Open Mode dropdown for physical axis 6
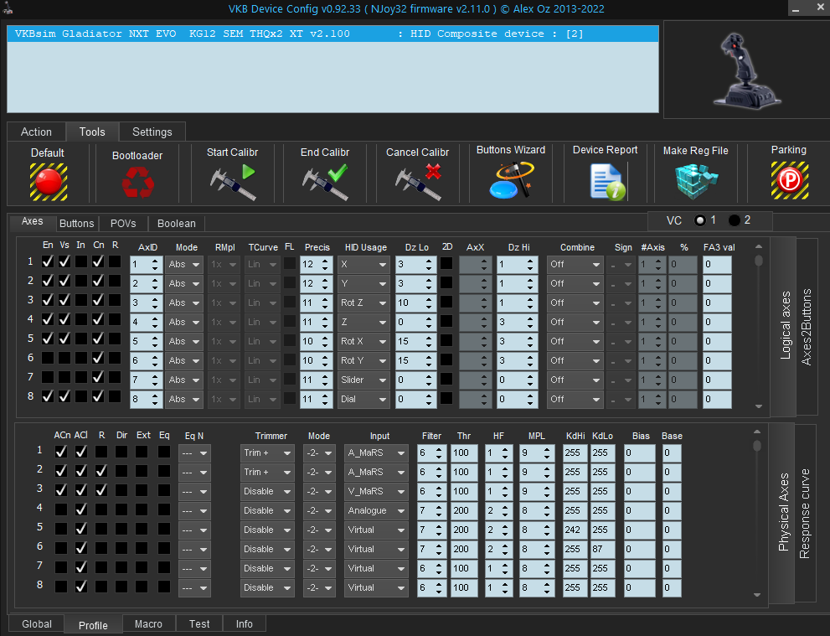 point(319,549)
